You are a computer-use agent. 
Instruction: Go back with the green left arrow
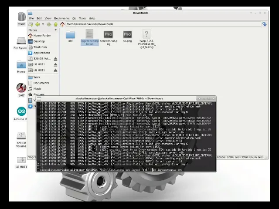coord(37,24)
